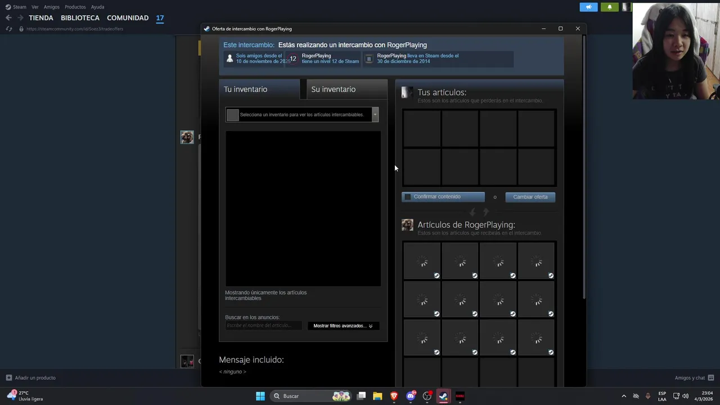Click the microphone tray icon

point(648,396)
